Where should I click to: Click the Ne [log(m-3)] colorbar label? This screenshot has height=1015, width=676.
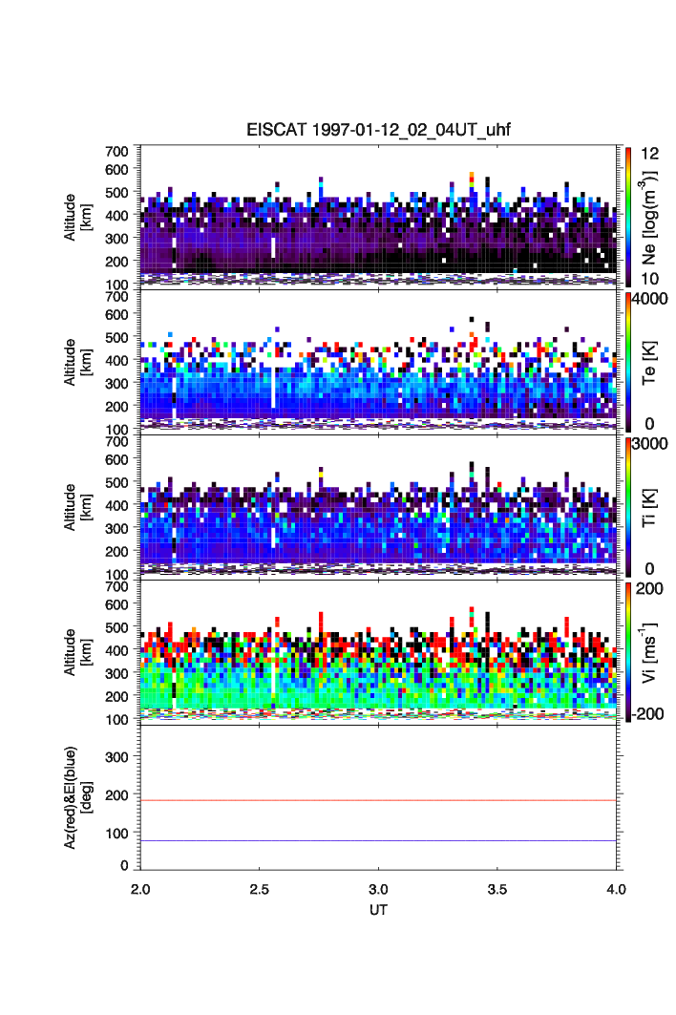click(649, 217)
